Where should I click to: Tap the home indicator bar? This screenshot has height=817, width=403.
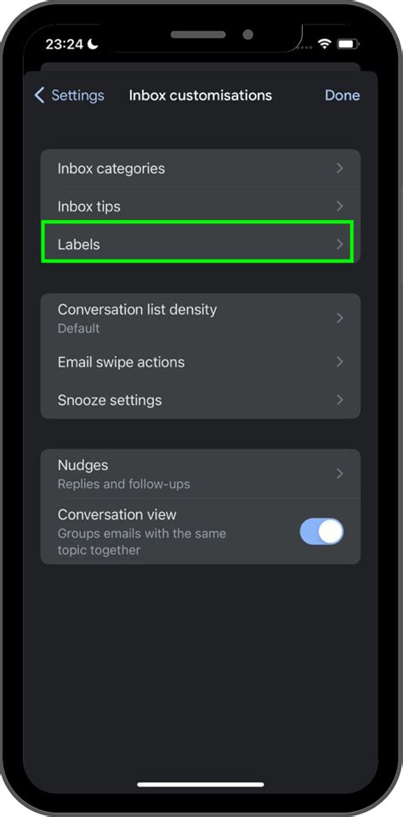click(x=201, y=785)
